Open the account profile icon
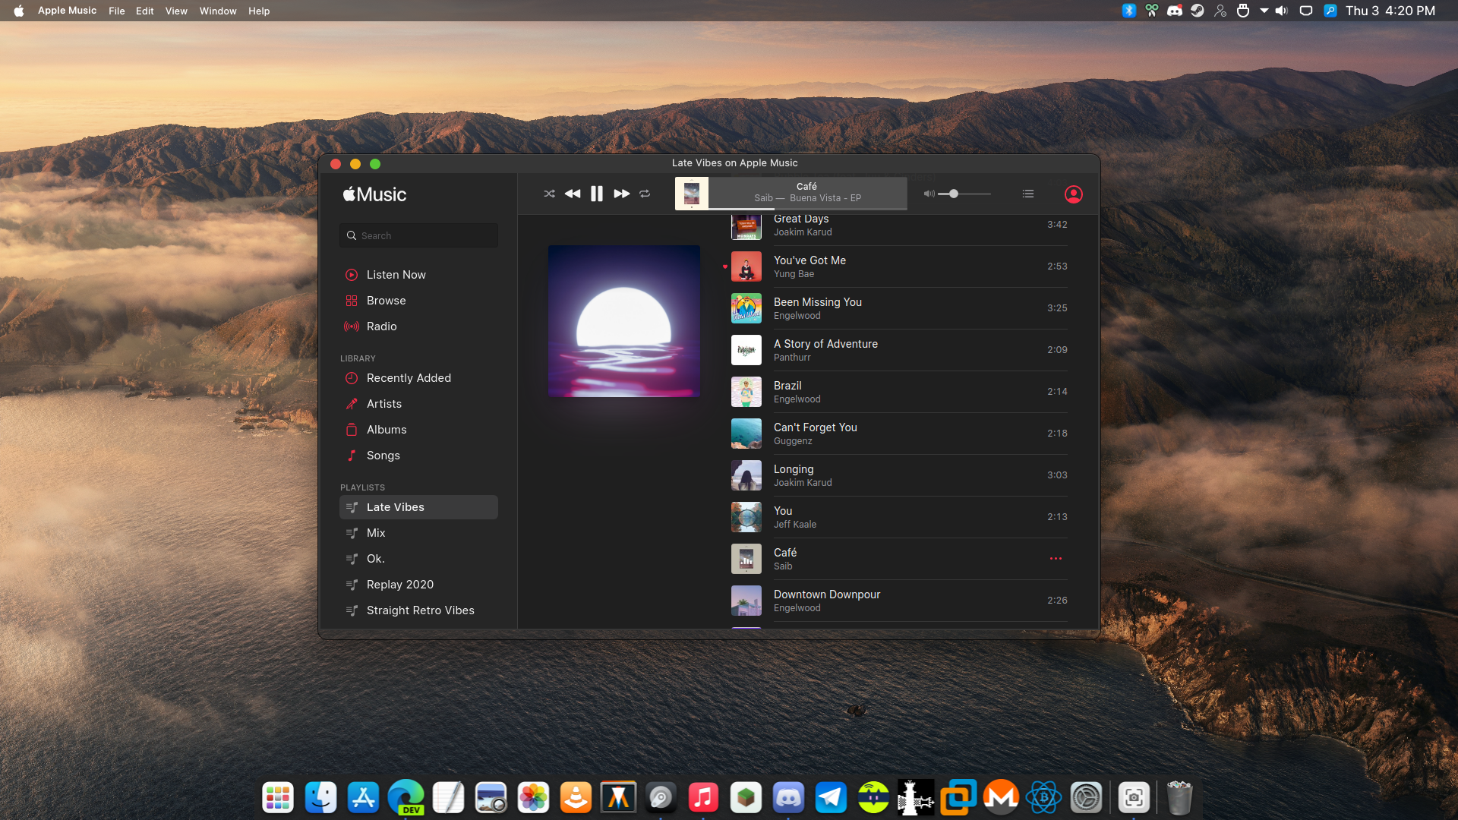Image resolution: width=1458 pixels, height=820 pixels. click(x=1073, y=194)
